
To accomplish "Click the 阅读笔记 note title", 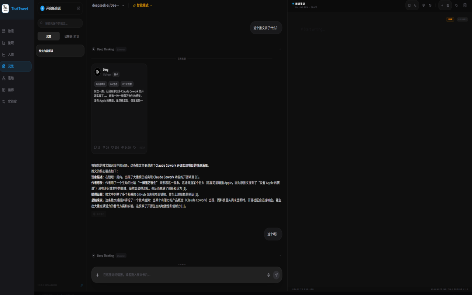I will click(300, 4).
